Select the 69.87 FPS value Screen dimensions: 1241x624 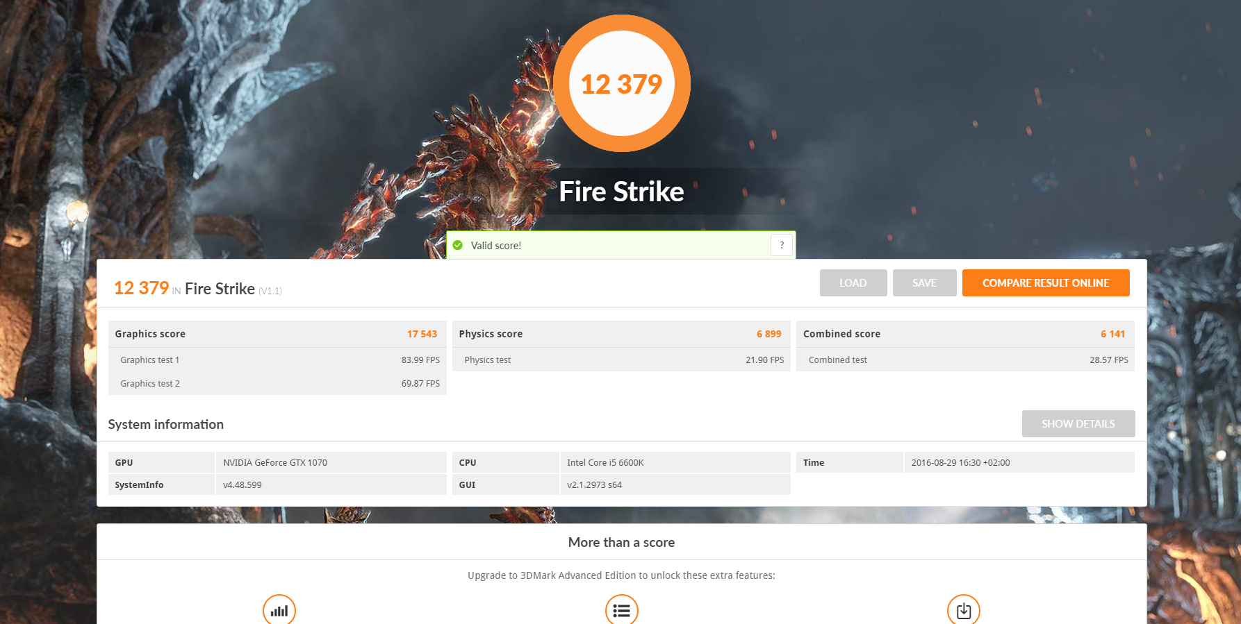pos(420,383)
